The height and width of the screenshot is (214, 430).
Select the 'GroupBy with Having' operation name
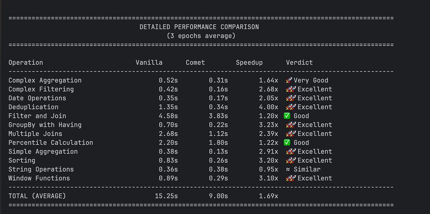pos(45,125)
